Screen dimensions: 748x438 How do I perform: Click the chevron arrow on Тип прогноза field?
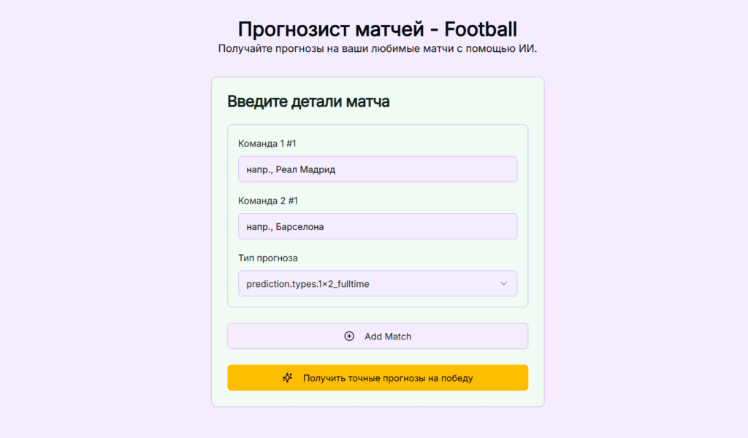(505, 283)
